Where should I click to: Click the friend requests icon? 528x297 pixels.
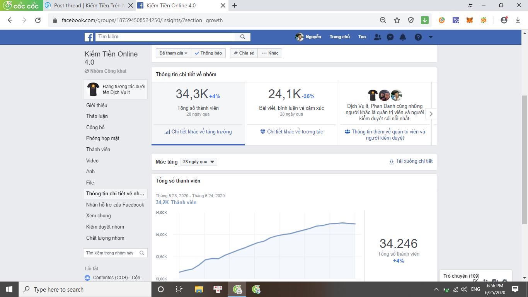coord(378,37)
